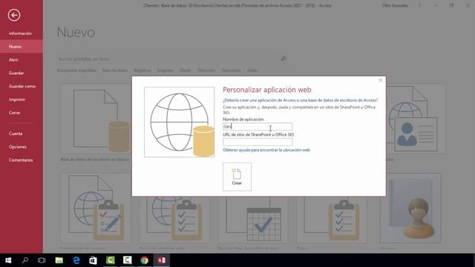This screenshot has height=267, width=475.
Task: Open the Abrir page
Action: point(13,59)
